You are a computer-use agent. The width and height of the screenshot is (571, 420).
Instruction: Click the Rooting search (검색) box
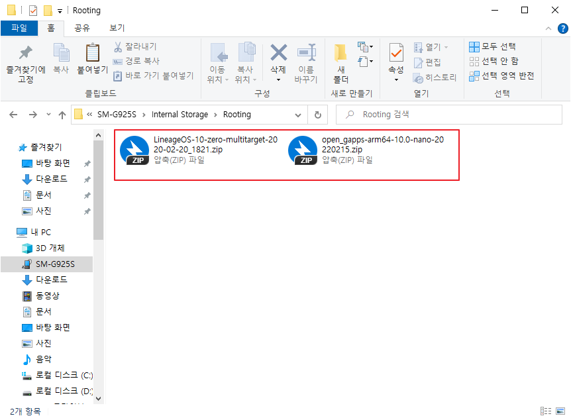448,115
